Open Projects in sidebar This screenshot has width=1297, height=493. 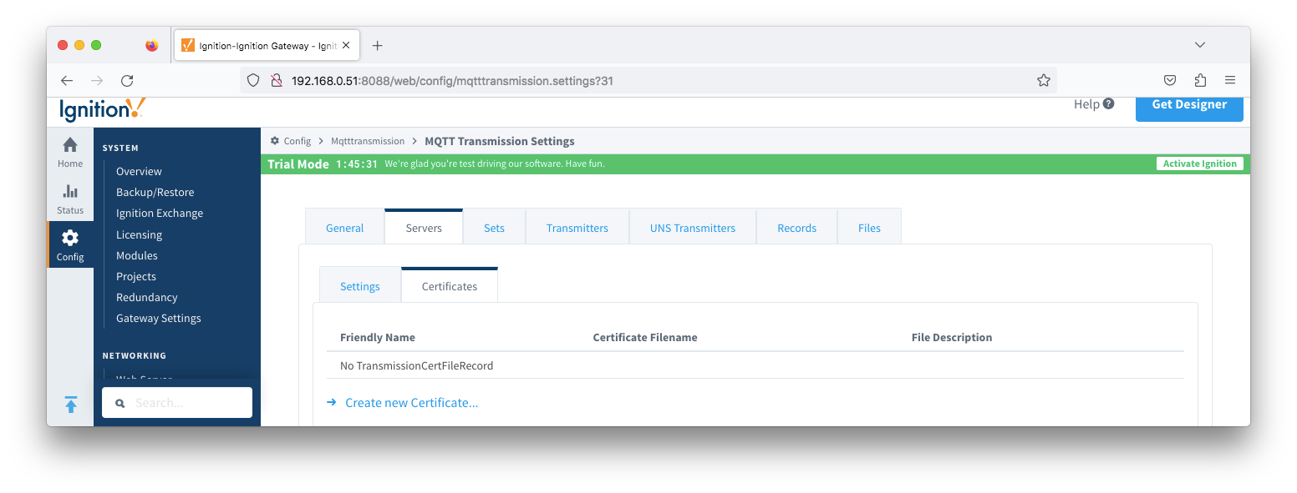(x=136, y=276)
